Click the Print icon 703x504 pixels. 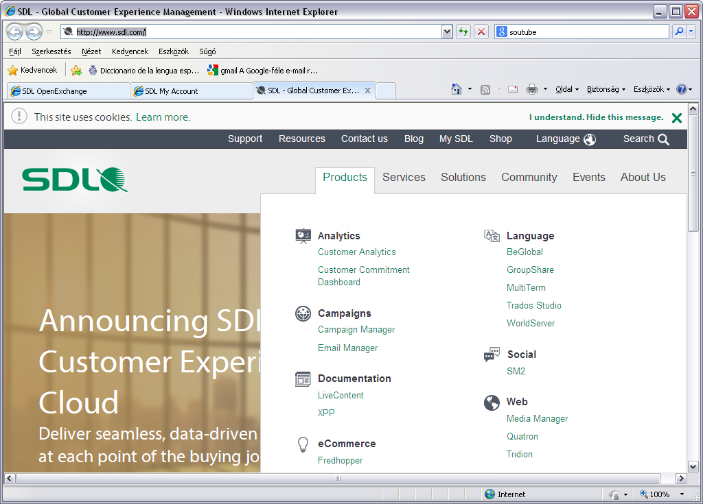click(532, 89)
